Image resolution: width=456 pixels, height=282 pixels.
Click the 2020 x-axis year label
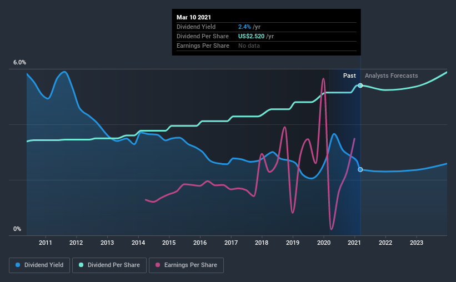[x=324, y=243]
